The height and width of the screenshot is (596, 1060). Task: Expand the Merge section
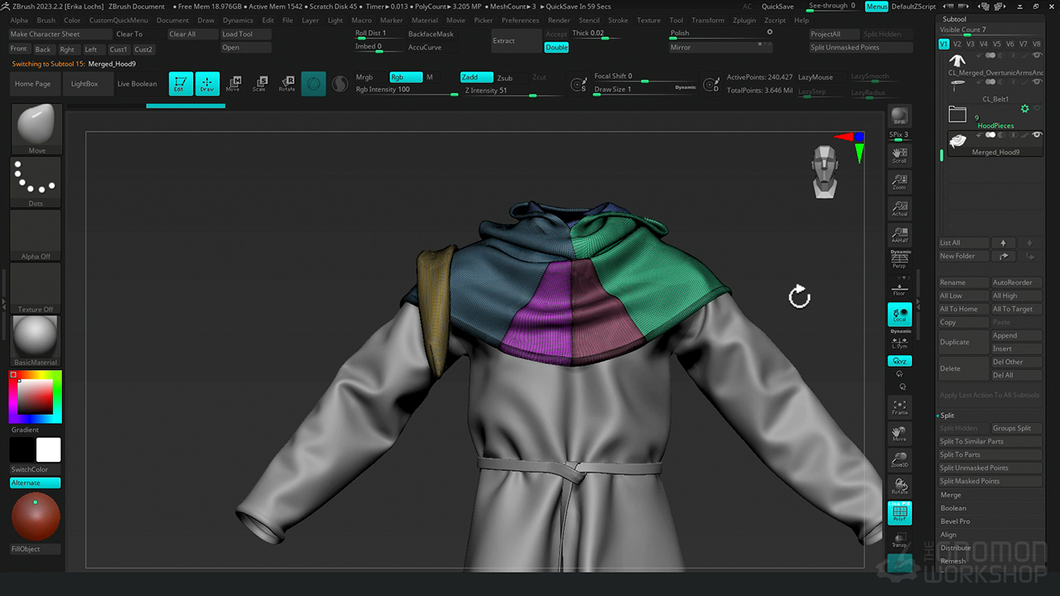pyautogui.click(x=951, y=495)
